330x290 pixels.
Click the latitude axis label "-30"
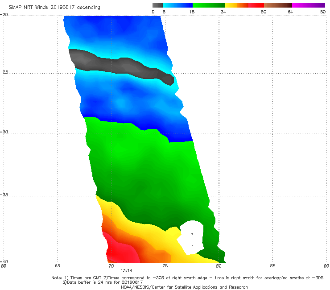click(x=4, y=132)
